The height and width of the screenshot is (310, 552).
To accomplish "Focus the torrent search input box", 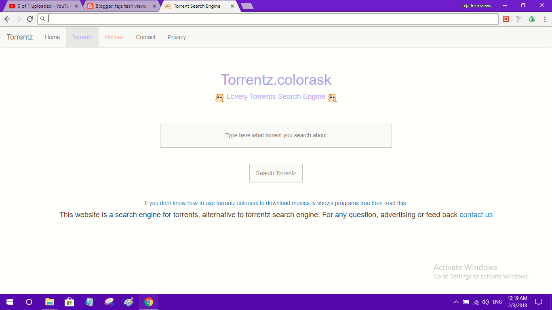I will (276, 135).
